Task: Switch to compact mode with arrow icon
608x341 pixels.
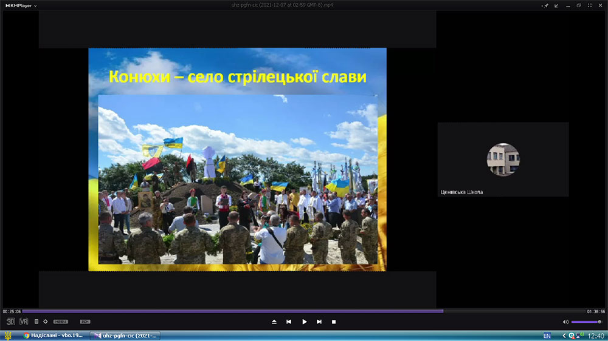Action: point(556,6)
